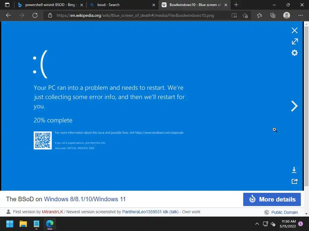Show hidden system tray icons
309x231 pixels.
257,224
